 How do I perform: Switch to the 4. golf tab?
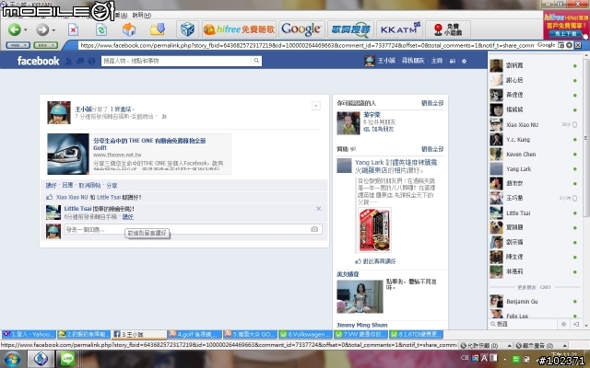195,334
